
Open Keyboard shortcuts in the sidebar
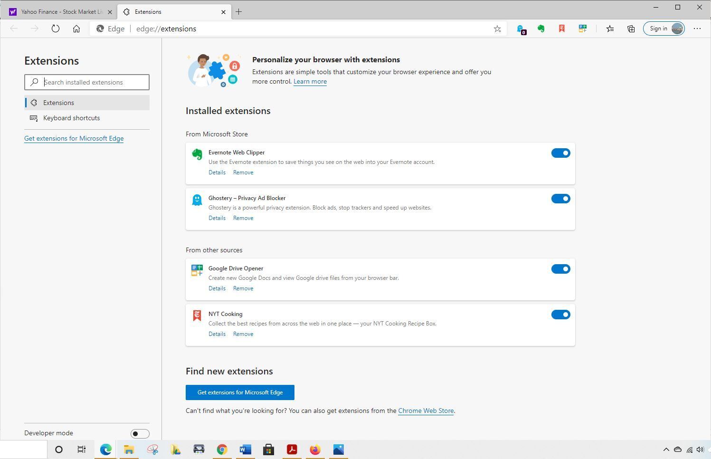tap(87, 118)
